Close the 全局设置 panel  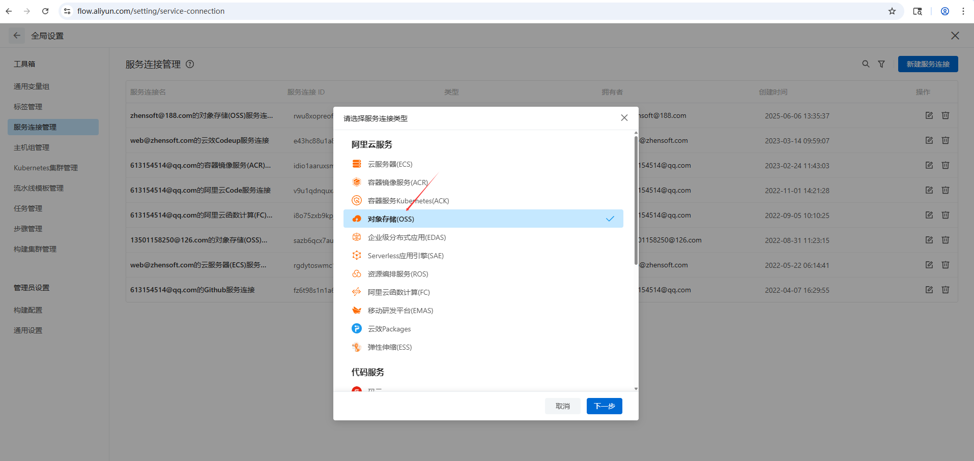pos(955,36)
